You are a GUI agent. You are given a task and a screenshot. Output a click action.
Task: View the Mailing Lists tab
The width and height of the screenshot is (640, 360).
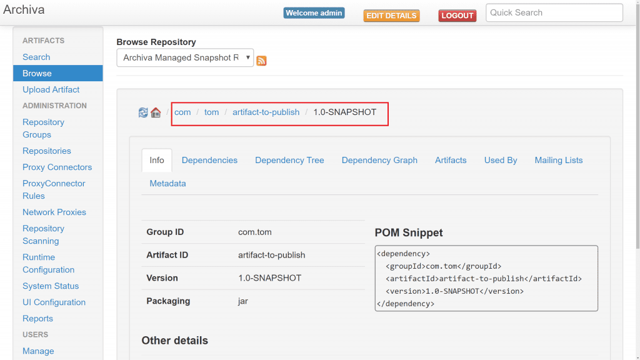click(559, 160)
